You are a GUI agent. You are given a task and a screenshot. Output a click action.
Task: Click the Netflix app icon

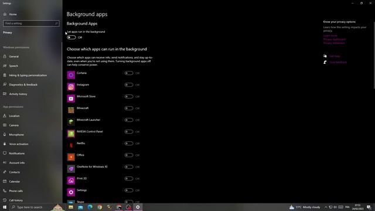point(71,145)
